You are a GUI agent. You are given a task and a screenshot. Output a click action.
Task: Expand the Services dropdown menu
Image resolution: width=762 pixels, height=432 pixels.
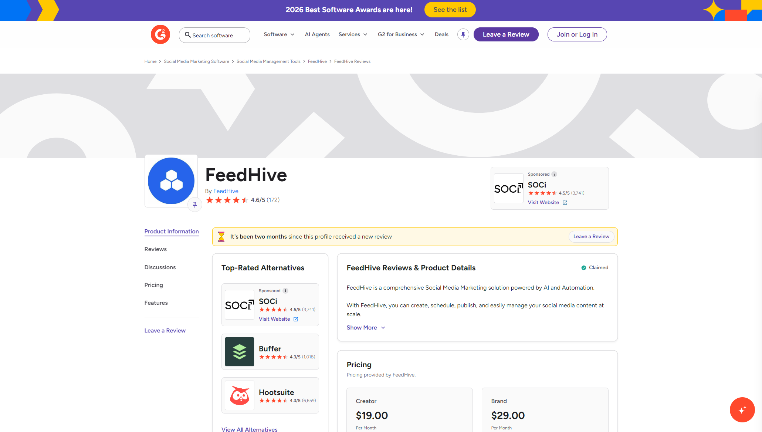353,34
